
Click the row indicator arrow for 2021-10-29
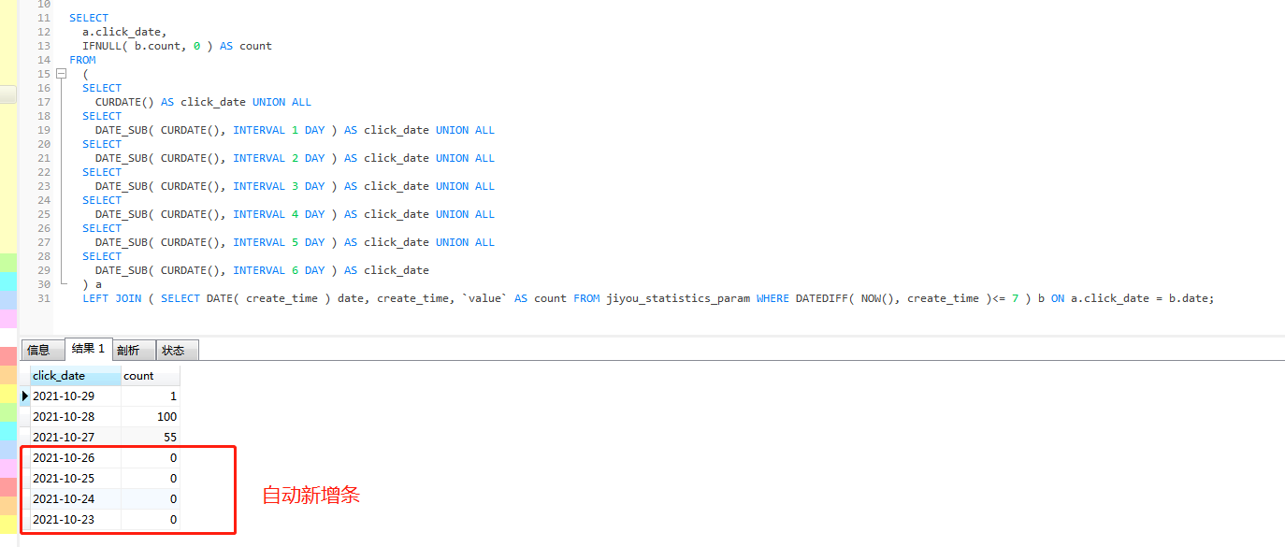point(25,396)
